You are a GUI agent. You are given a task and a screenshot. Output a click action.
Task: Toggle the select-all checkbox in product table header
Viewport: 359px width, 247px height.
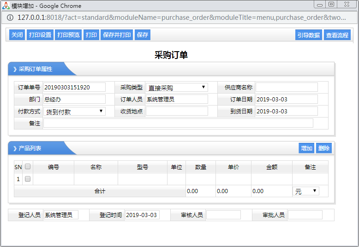point(28,167)
